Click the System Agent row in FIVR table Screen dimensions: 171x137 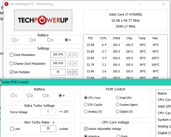click(164, 120)
